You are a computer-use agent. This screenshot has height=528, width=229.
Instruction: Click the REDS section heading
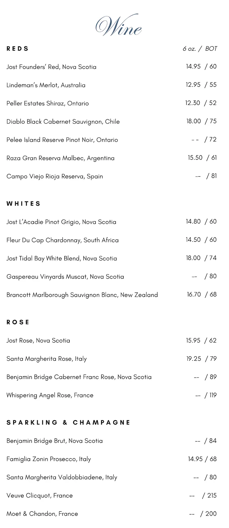pyautogui.click(x=18, y=49)
